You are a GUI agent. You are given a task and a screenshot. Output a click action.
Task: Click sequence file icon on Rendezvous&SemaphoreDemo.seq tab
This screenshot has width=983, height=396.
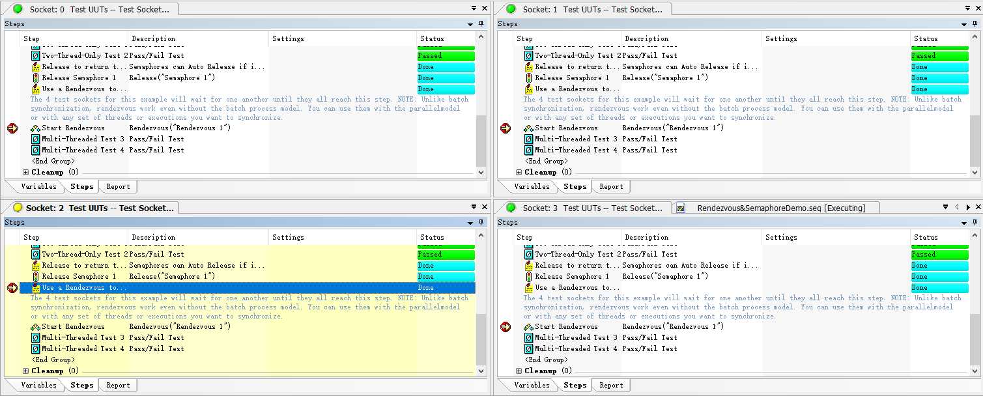pyautogui.click(x=681, y=208)
